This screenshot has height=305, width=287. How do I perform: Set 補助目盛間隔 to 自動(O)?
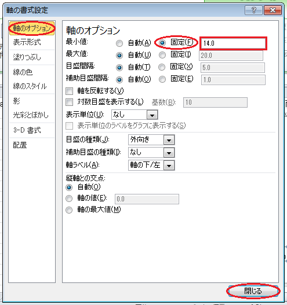[119, 79]
